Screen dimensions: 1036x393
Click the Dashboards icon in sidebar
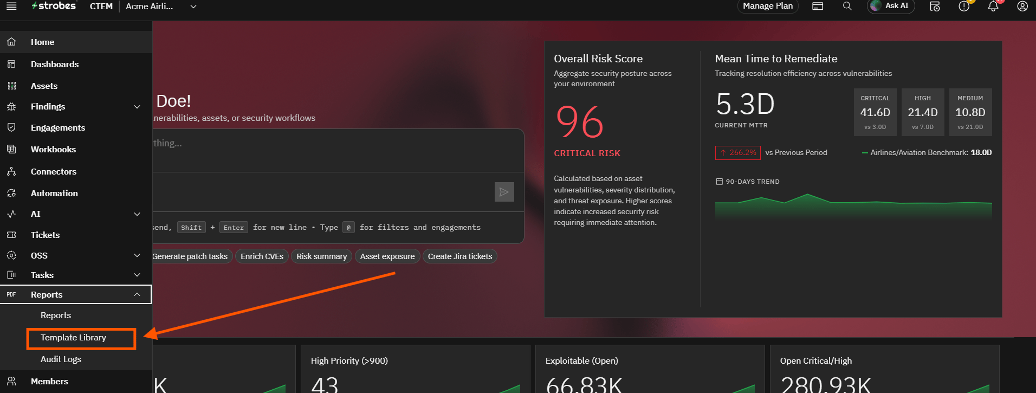[x=11, y=64]
